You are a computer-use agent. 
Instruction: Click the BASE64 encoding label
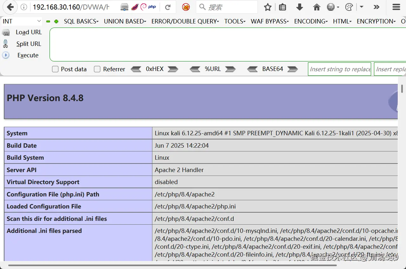coord(272,69)
